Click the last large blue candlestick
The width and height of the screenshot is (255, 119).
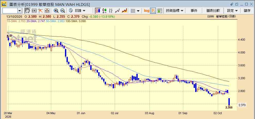[x=229, y=102]
